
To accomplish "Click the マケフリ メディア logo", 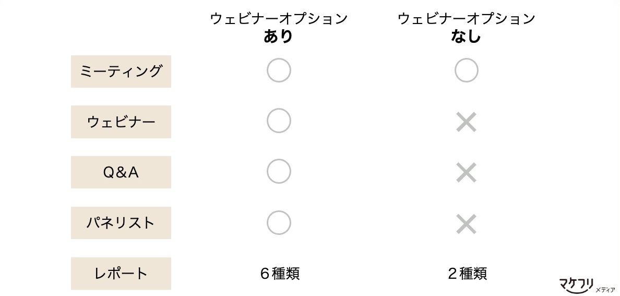I will coord(587,286).
